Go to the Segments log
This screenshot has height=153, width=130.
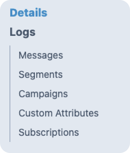[41, 75]
